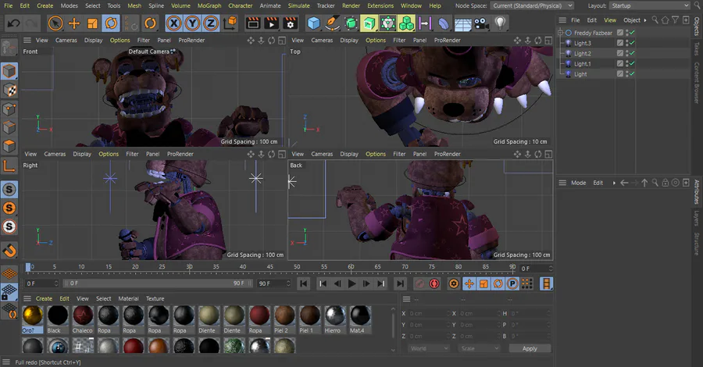Open the Spline Pen tool
703x367 pixels.
click(x=332, y=23)
